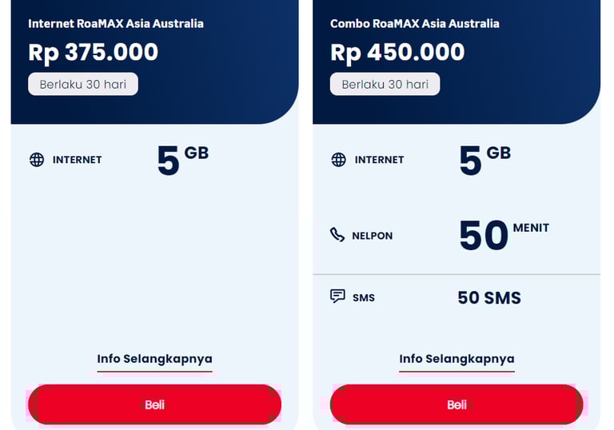Click the Rp 450.000 price text
The image size is (614, 430).
[397, 52]
